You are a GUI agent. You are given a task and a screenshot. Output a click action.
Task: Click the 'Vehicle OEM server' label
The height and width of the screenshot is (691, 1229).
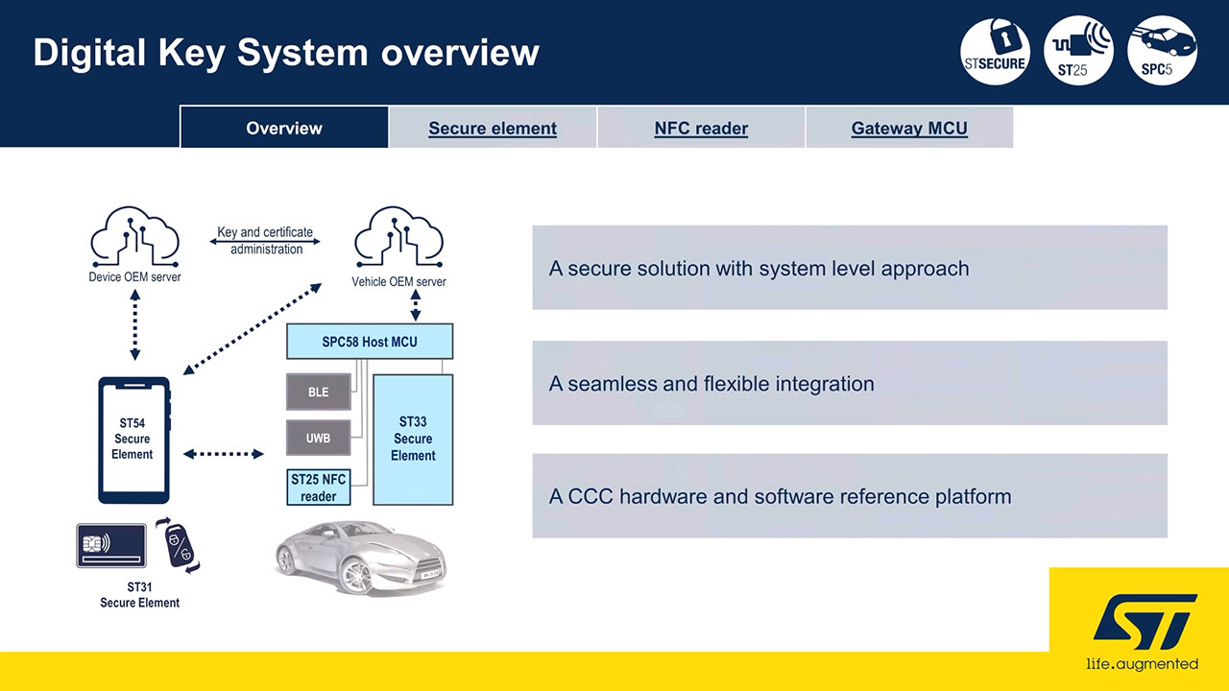398,282
